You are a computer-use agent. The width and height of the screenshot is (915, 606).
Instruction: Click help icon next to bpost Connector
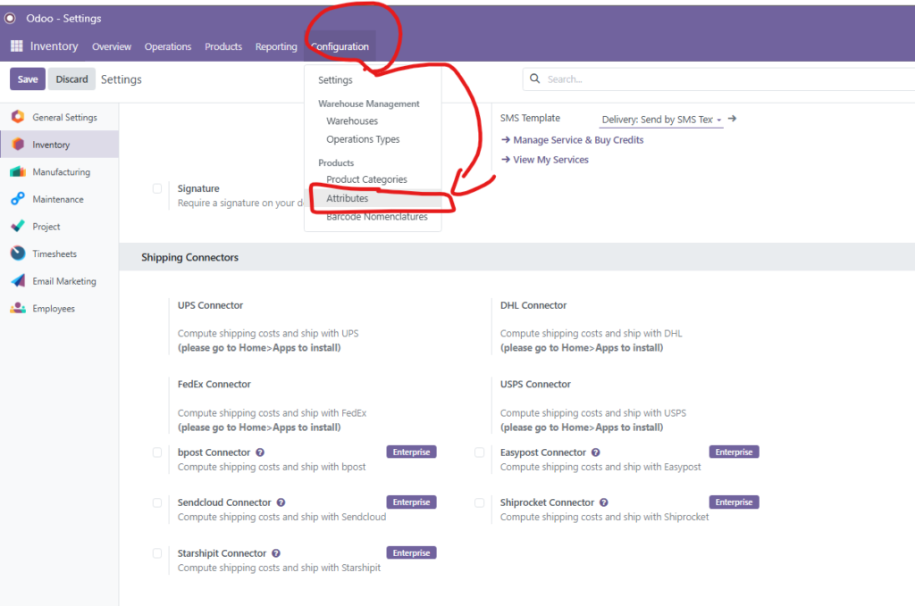click(x=260, y=452)
